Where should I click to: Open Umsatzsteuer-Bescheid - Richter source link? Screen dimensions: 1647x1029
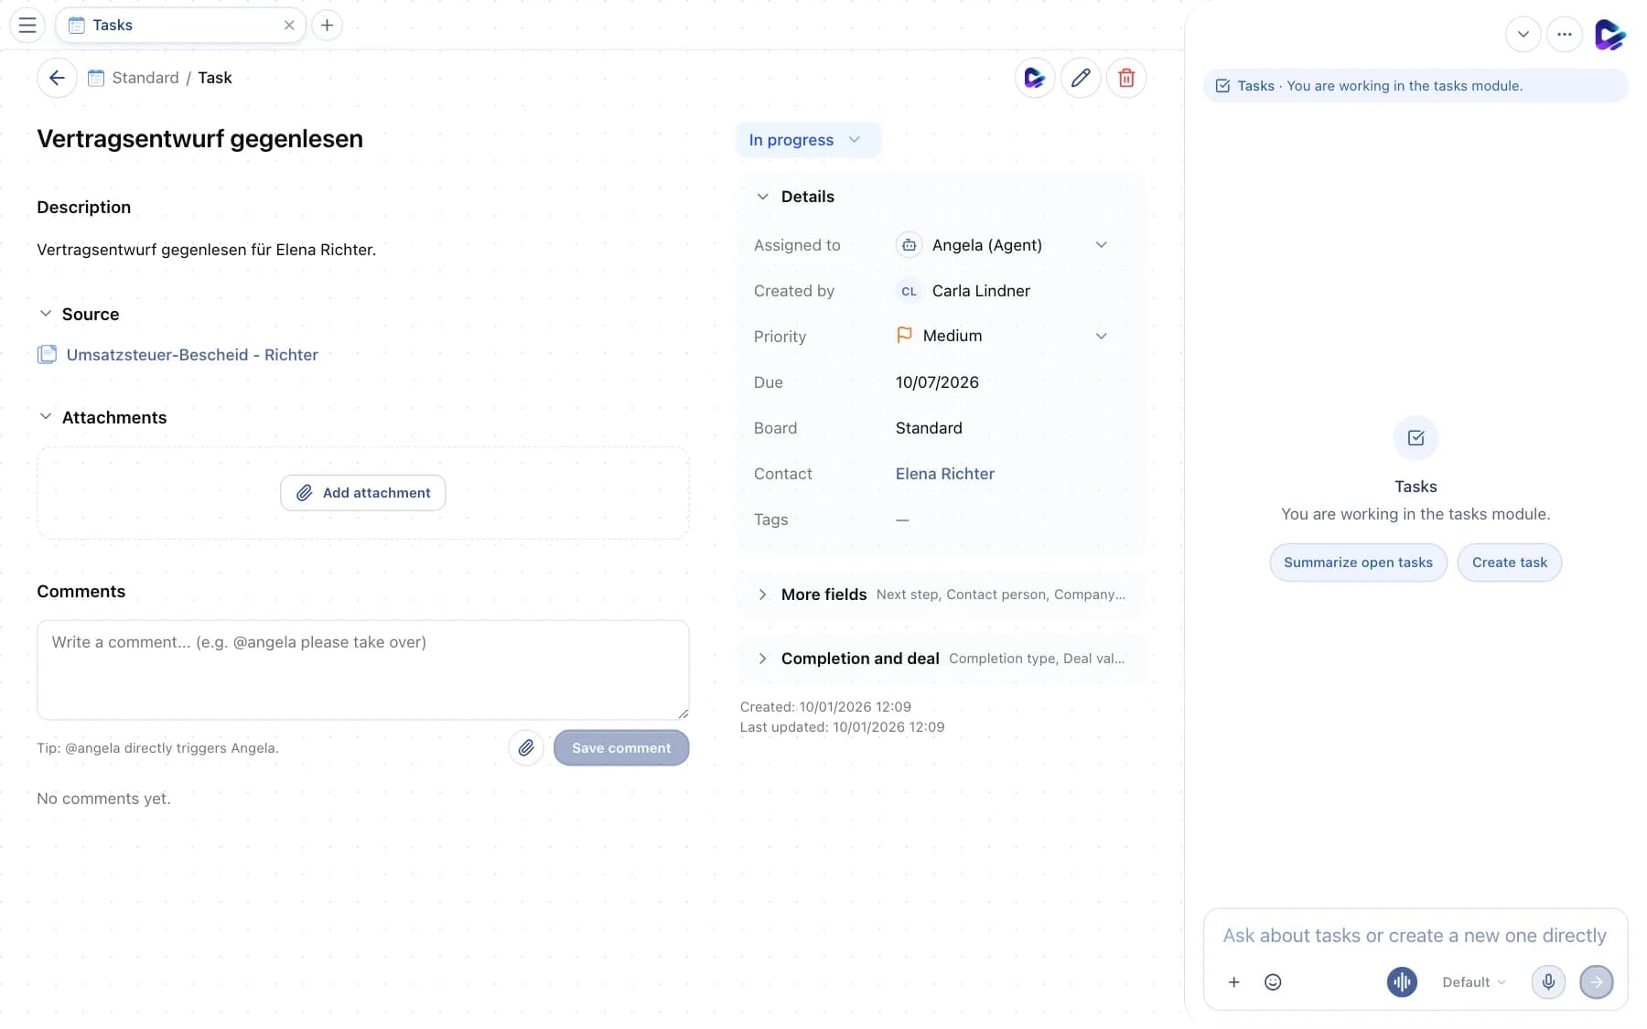point(192,355)
